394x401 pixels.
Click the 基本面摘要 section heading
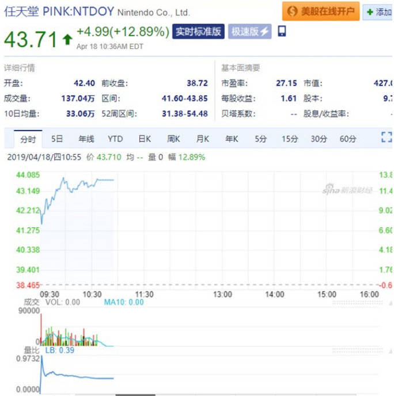click(x=241, y=68)
